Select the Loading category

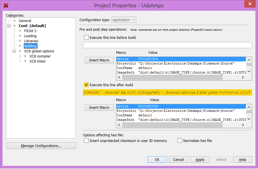[30, 36]
